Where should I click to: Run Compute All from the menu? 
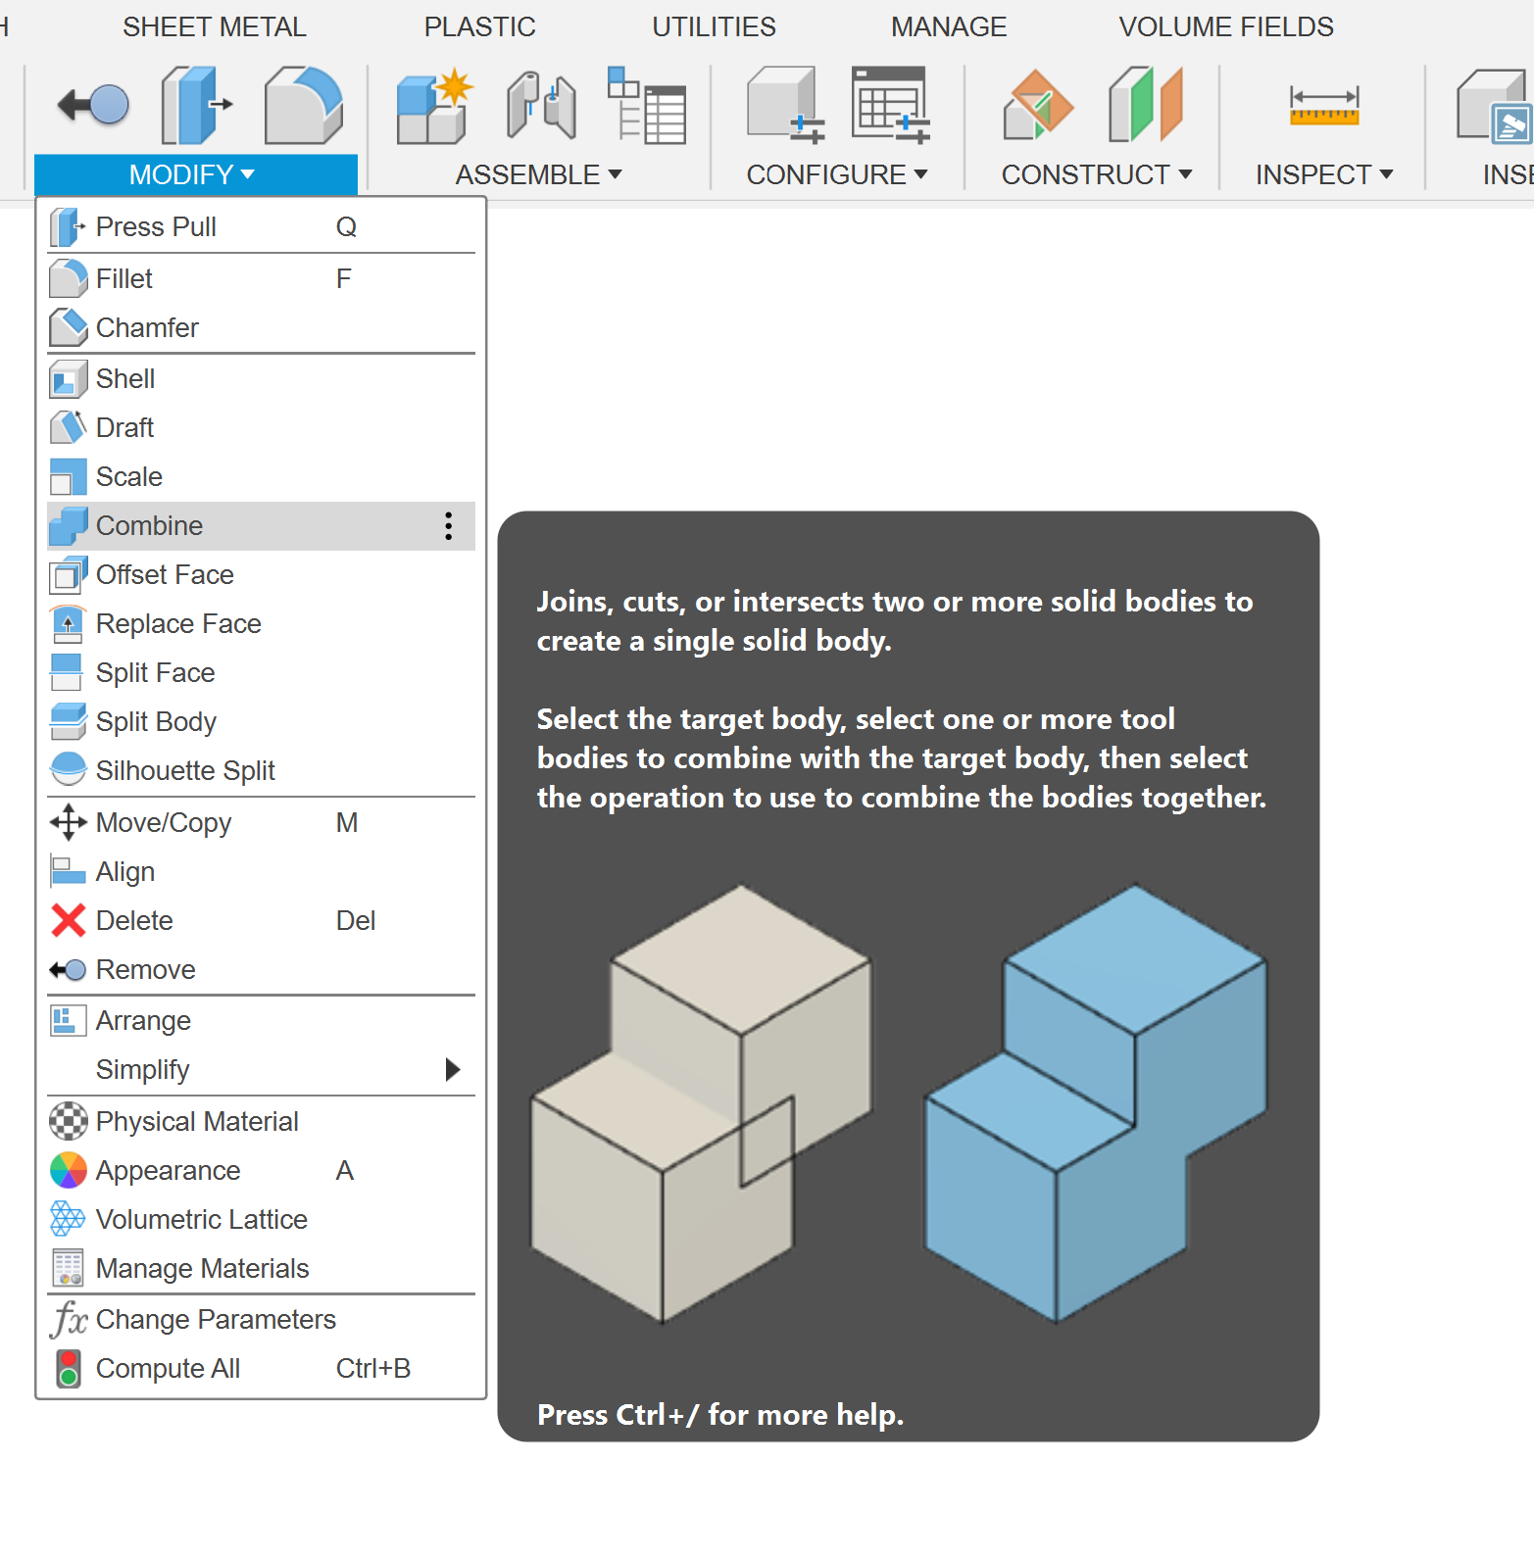pos(261,1369)
